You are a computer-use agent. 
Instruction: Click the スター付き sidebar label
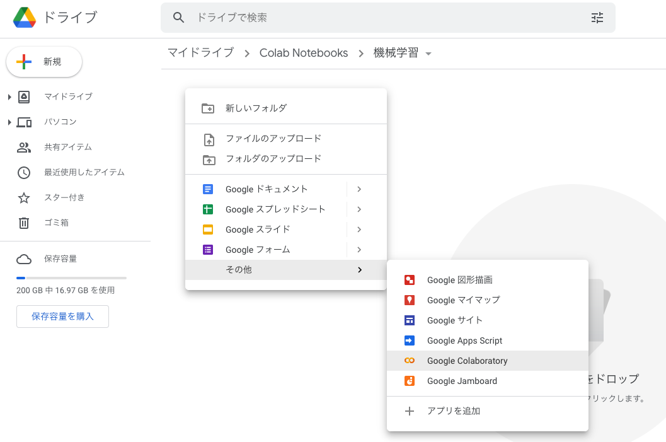(64, 197)
